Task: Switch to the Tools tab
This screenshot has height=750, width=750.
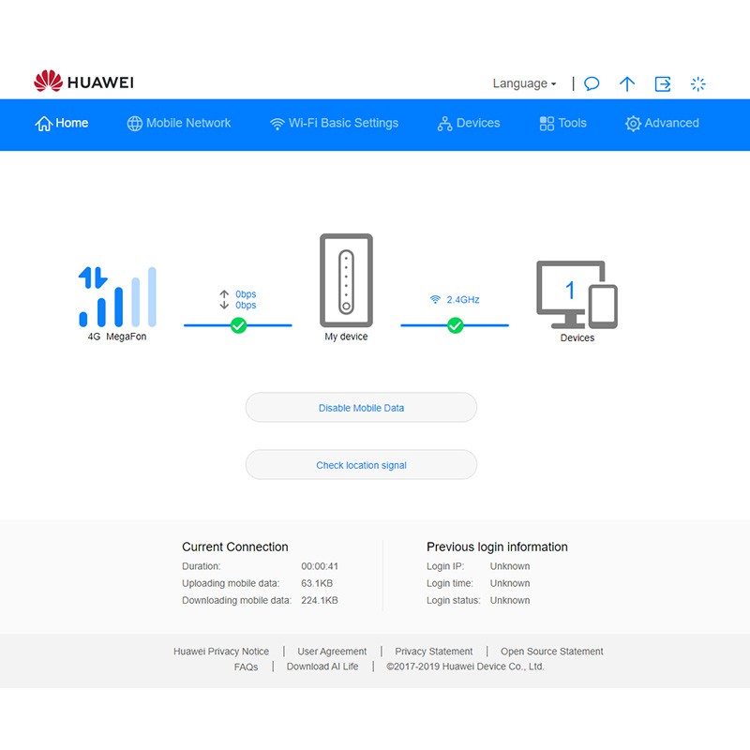Action: [x=562, y=123]
